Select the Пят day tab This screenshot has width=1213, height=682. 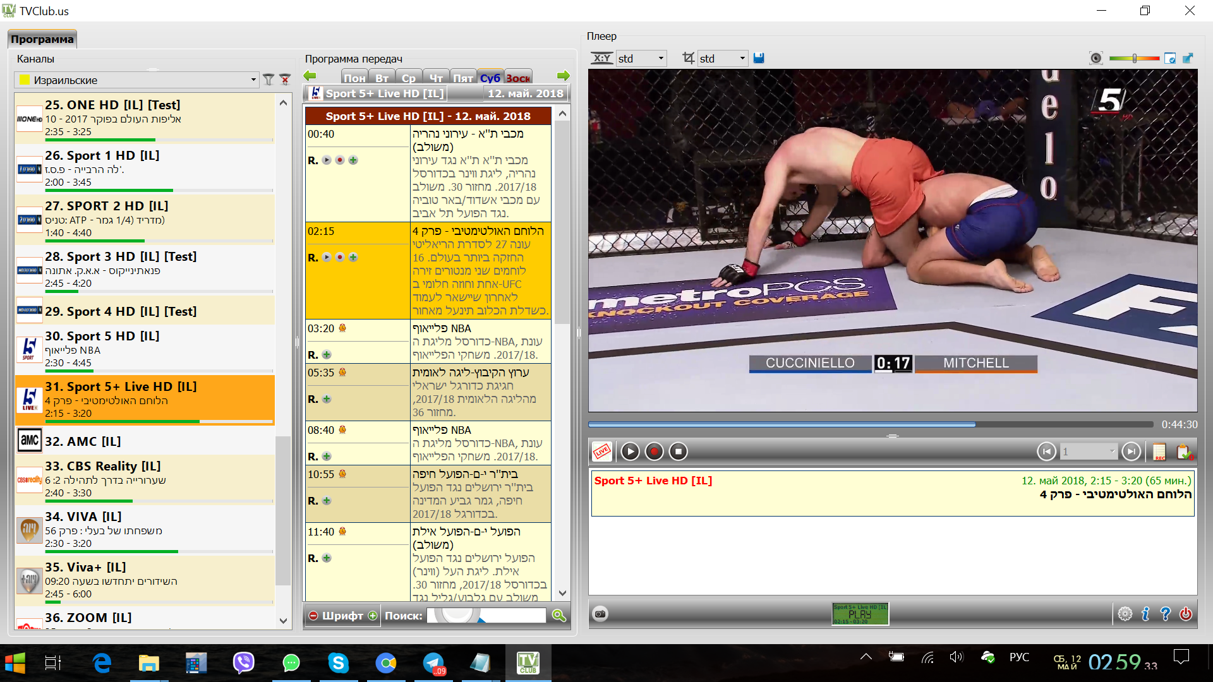pos(463,78)
